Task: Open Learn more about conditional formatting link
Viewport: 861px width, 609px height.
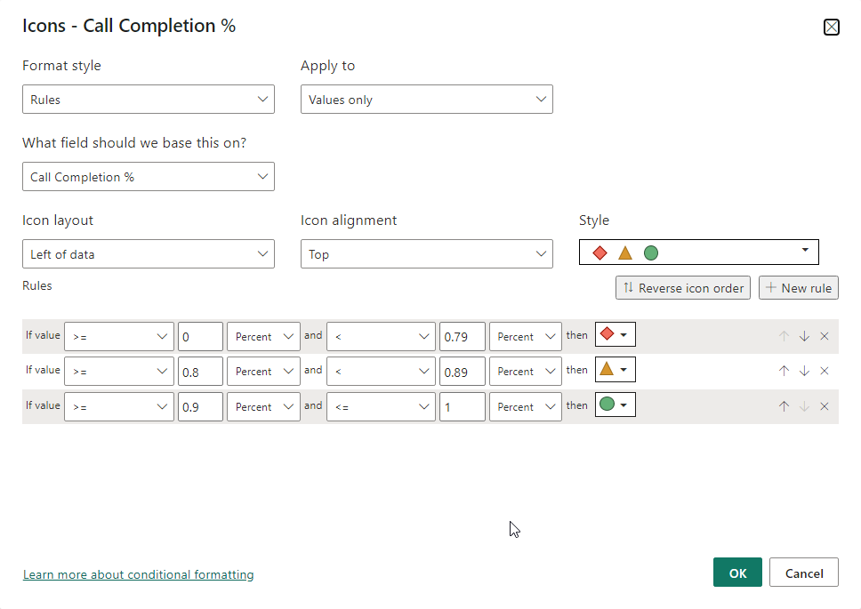Action: pos(139,574)
